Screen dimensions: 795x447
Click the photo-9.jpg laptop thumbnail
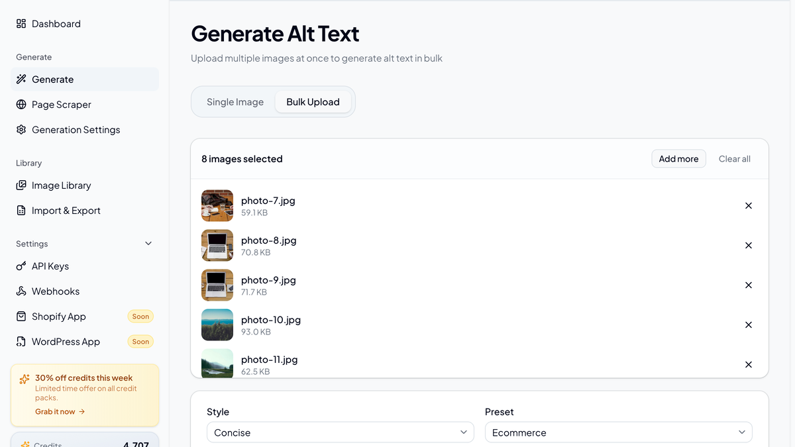217,285
